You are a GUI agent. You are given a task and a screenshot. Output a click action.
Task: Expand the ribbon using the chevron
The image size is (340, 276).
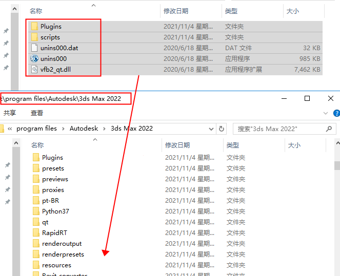pyautogui.click(x=326, y=113)
